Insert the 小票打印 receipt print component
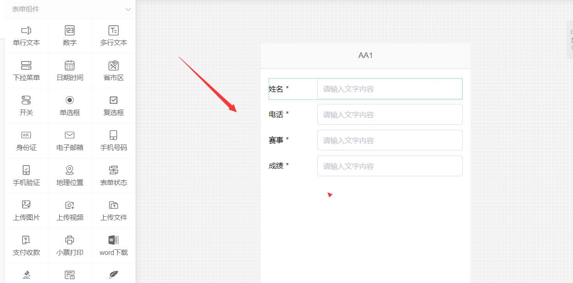The image size is (573, 283). click(x=69, y=246)
